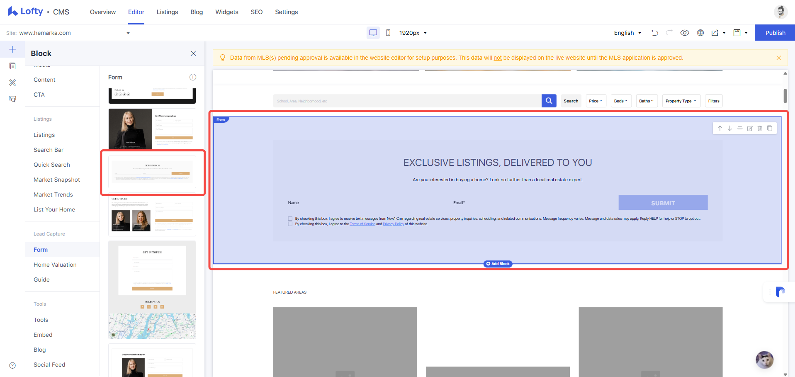795x377 pixels.
Task: Click the Filters button
Action: point(714,101)
